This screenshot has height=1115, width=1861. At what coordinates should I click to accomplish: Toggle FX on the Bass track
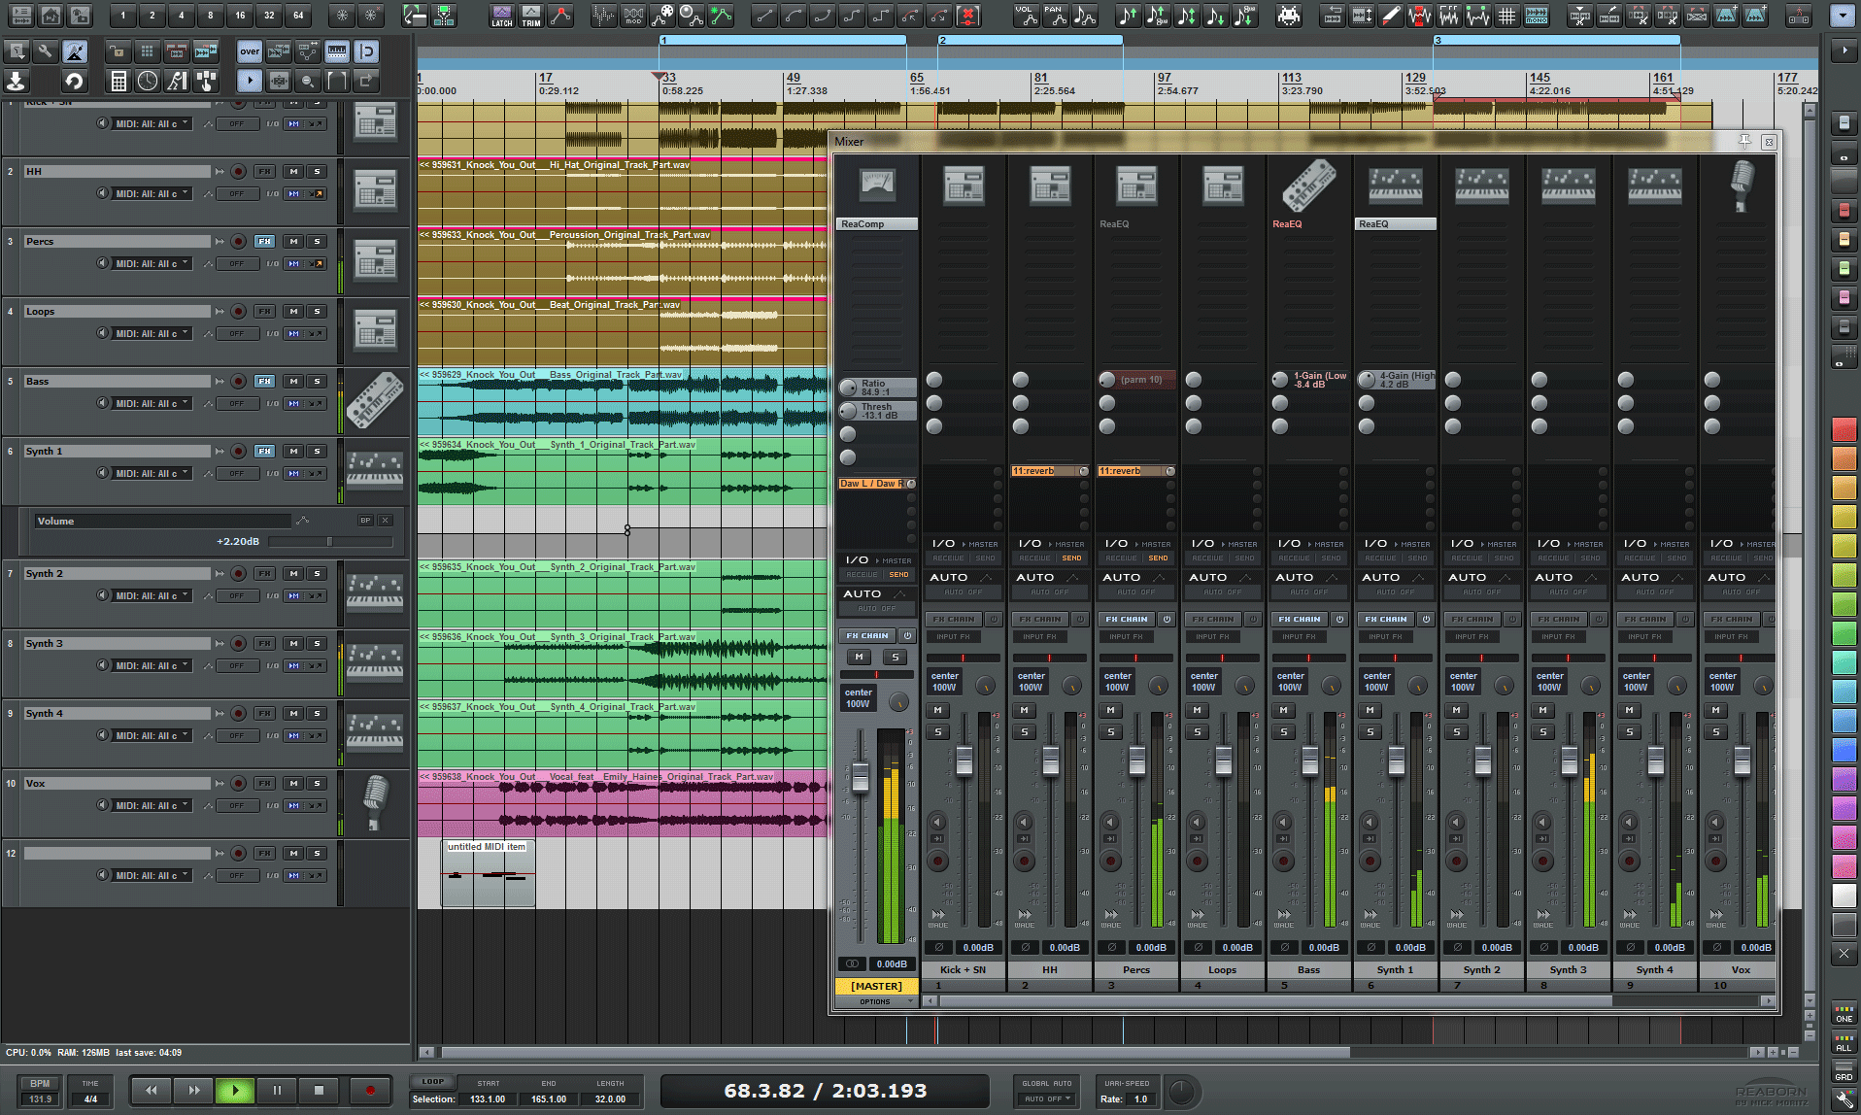[264, 381]
